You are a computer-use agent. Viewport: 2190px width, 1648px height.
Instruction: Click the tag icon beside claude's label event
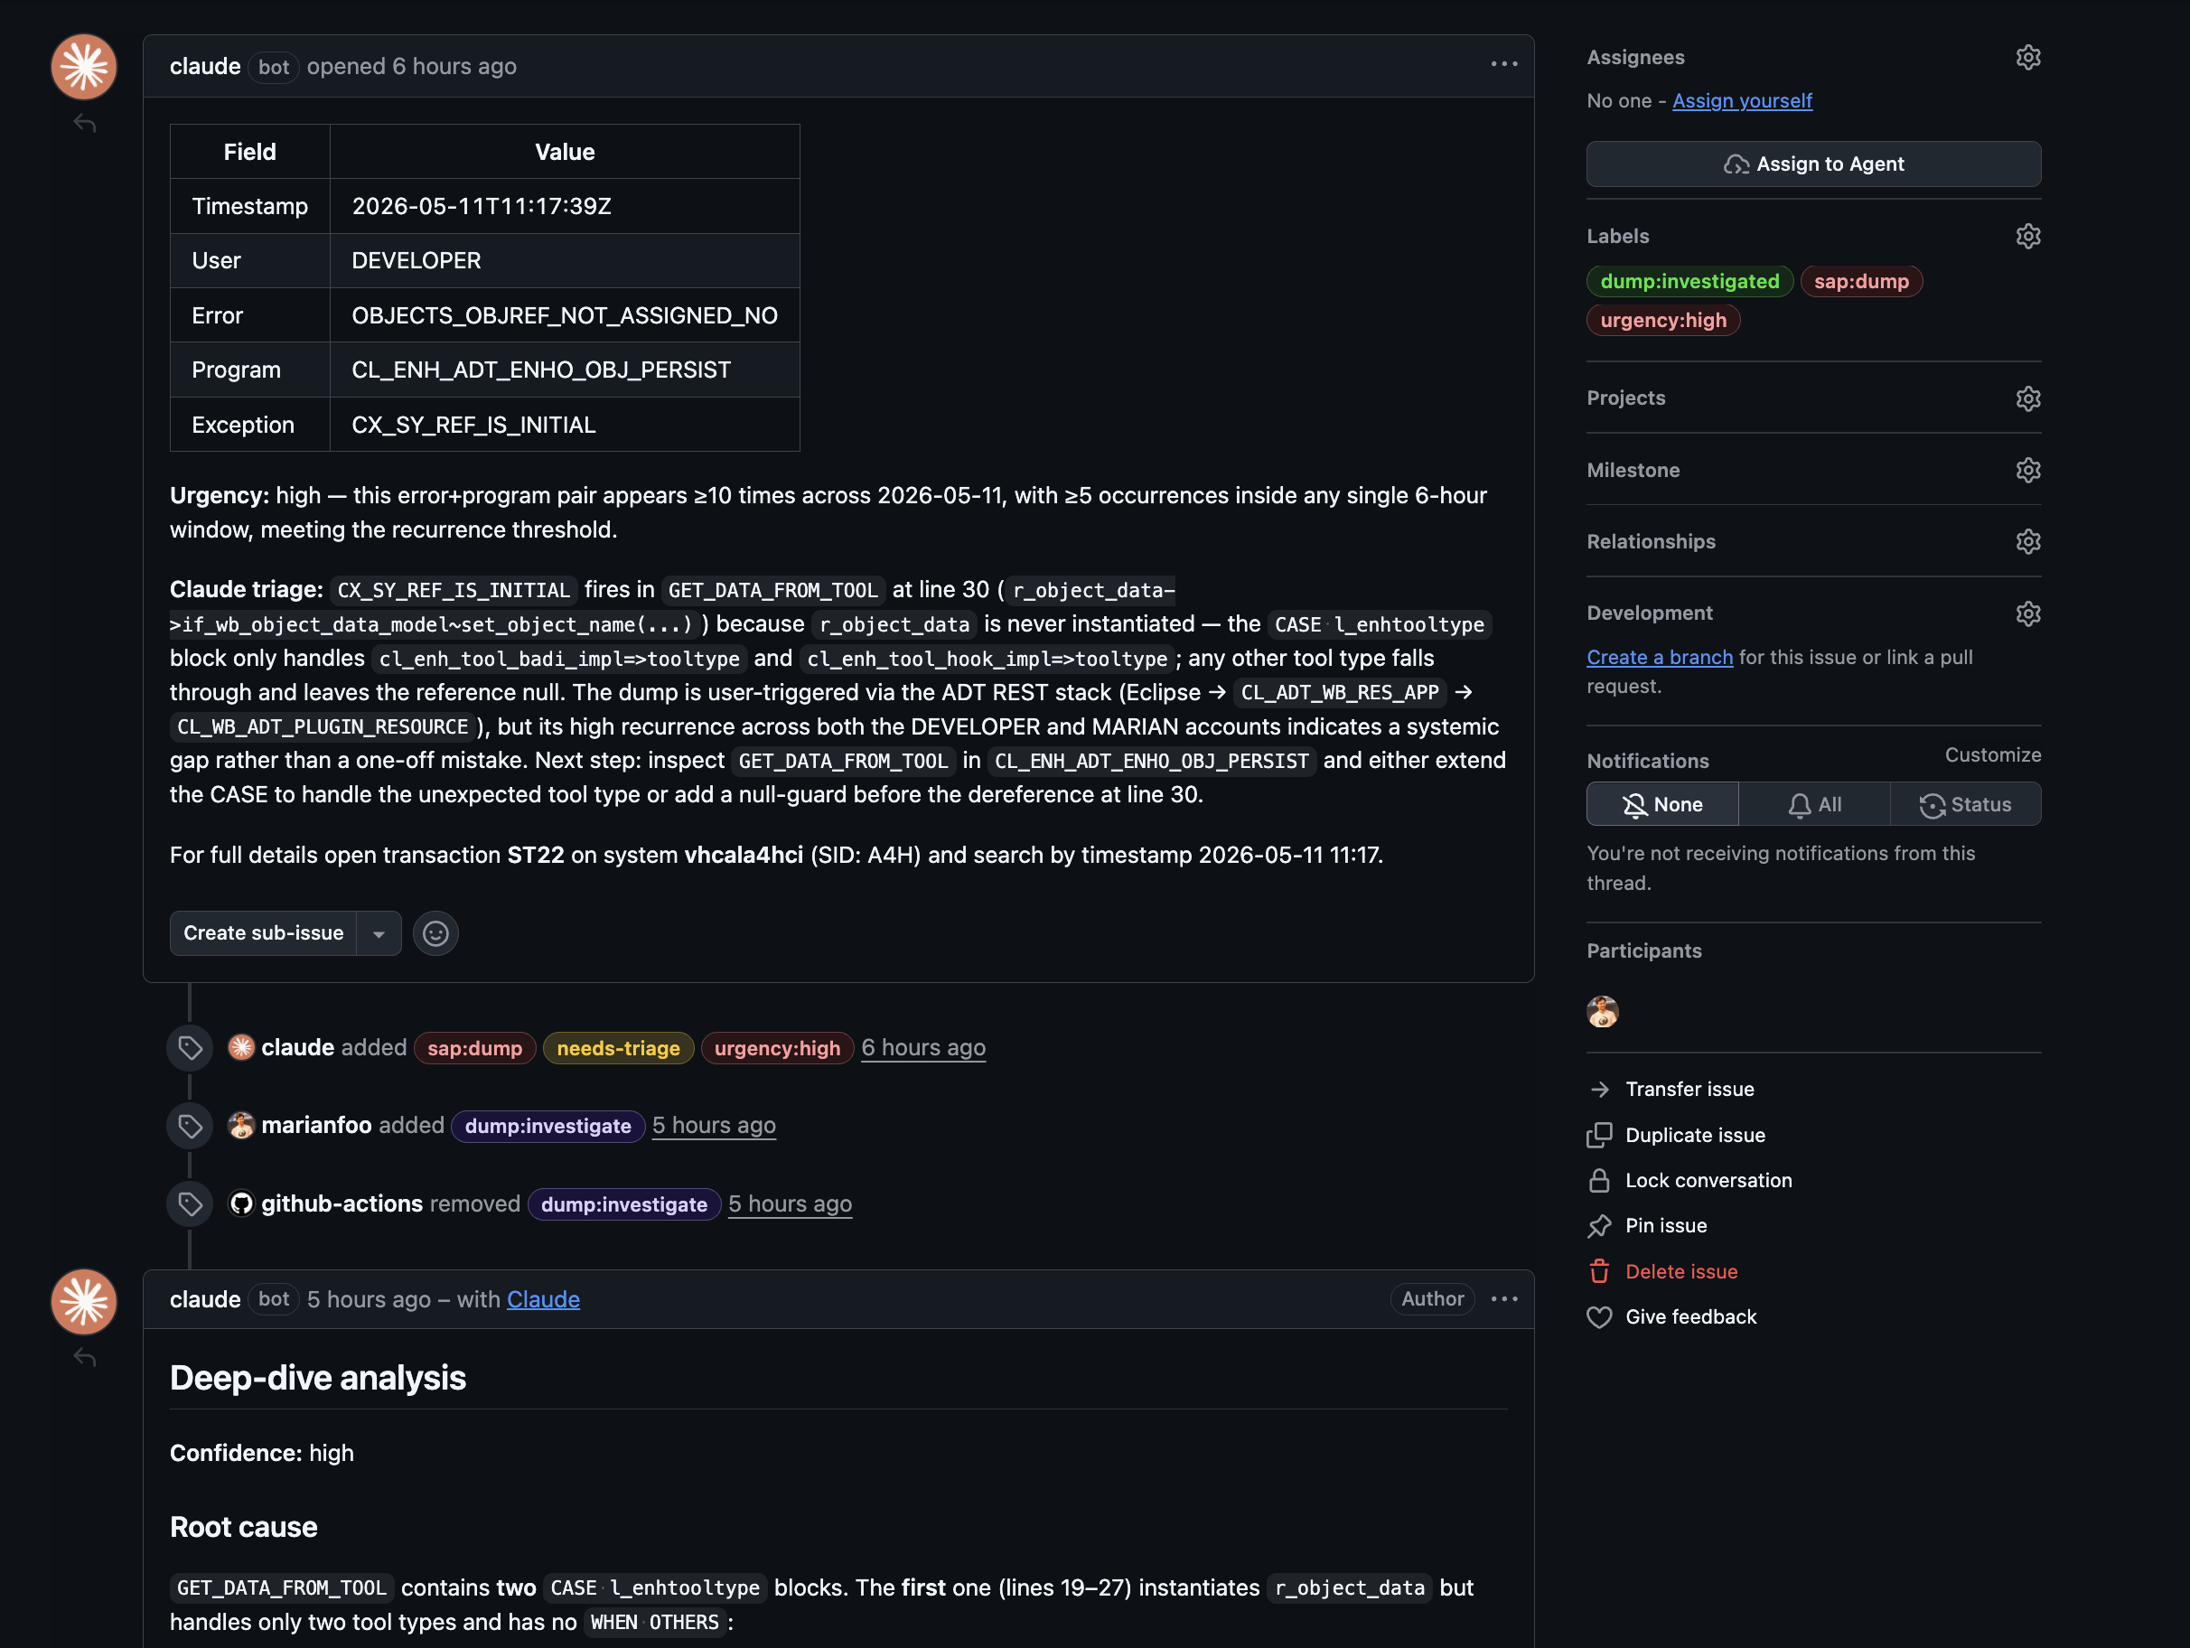(190, 1048)
